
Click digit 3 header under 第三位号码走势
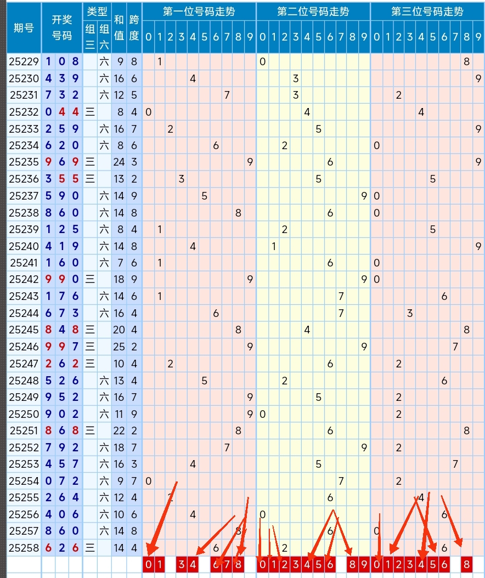pos(410,37)
